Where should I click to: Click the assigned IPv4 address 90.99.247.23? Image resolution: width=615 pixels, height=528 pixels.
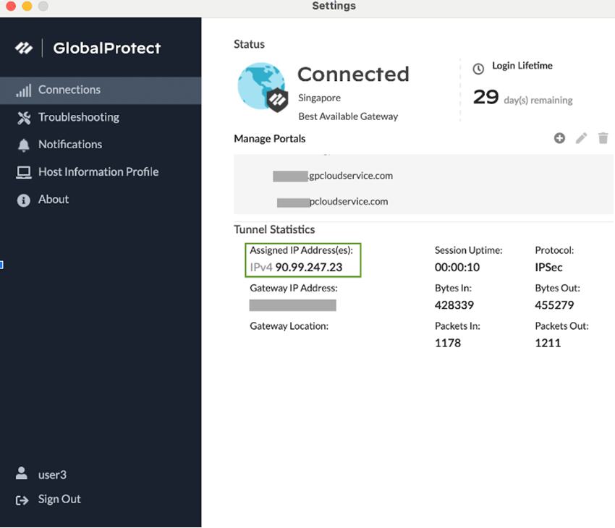308,268
